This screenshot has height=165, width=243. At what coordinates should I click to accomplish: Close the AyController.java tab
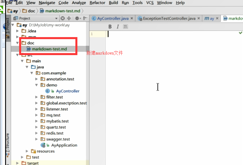[x=132, y=19]
